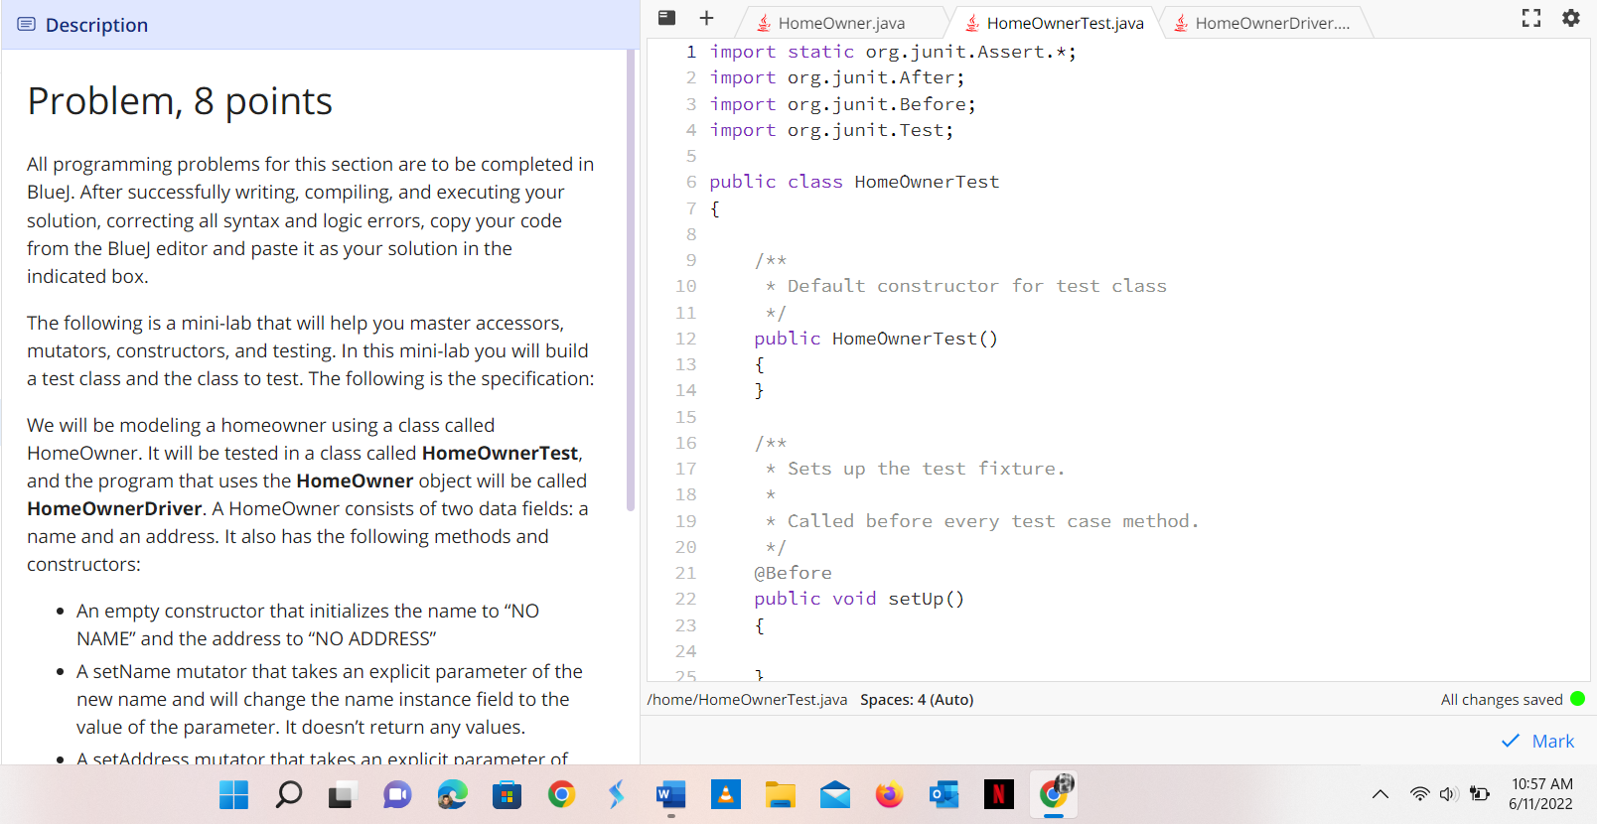Click the @Before annotation in the code
Image resolution: width=1597 pixels, height=824 pixels.
[793, 573]
